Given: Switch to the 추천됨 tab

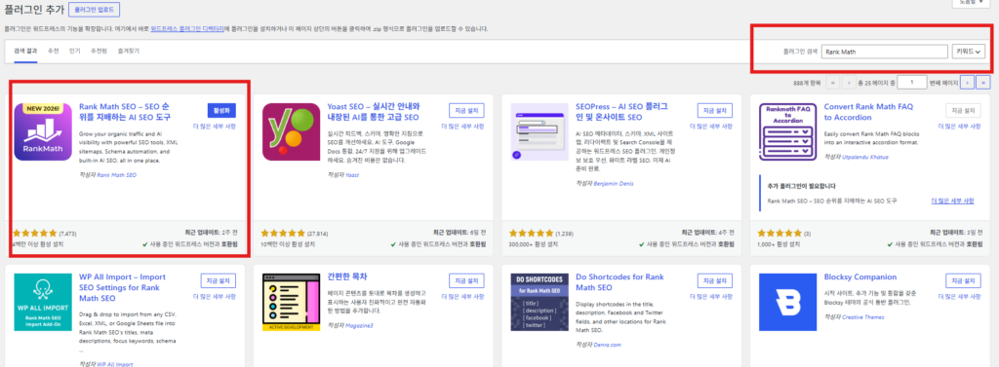Looking at the screenshot, I should 99,51.
